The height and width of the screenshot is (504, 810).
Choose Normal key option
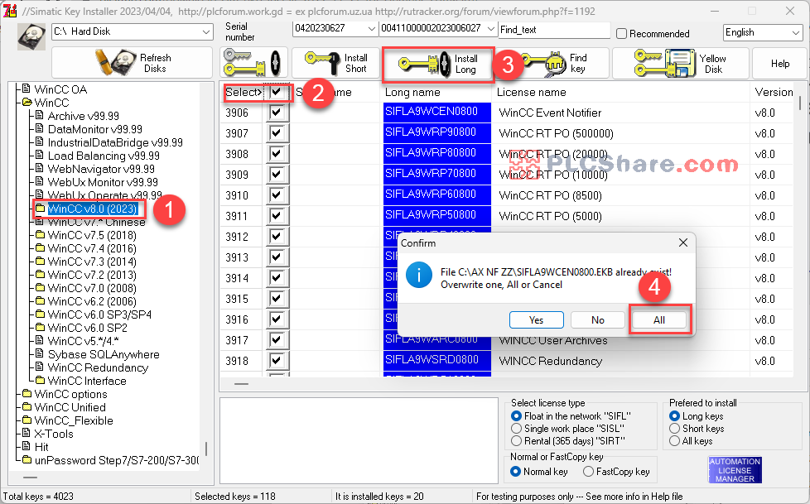pyautogui.click(x=515, y=472)
